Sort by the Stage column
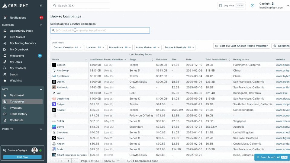290x163 pixels. 152,59
